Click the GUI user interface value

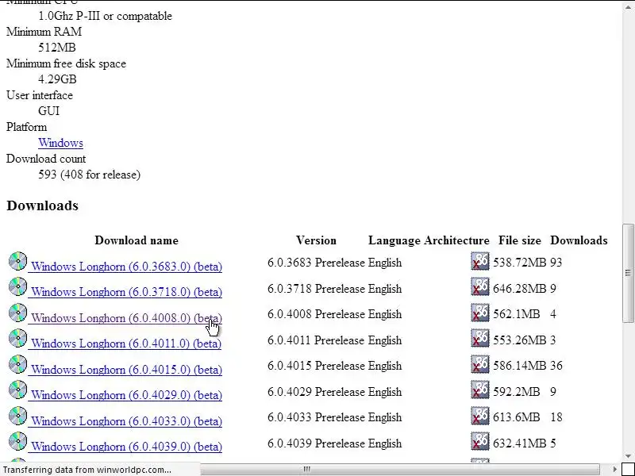[48, 111]
